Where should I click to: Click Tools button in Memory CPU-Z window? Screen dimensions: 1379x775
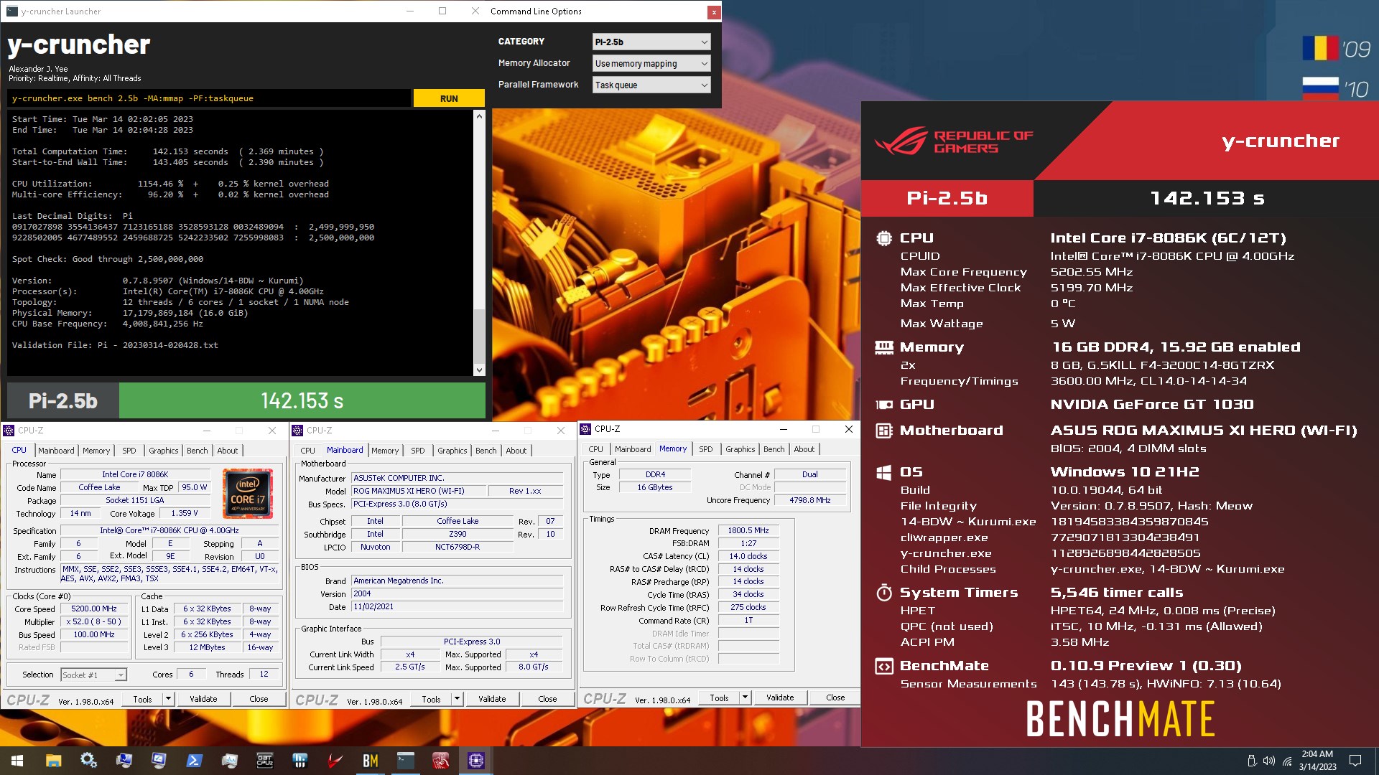719,697
